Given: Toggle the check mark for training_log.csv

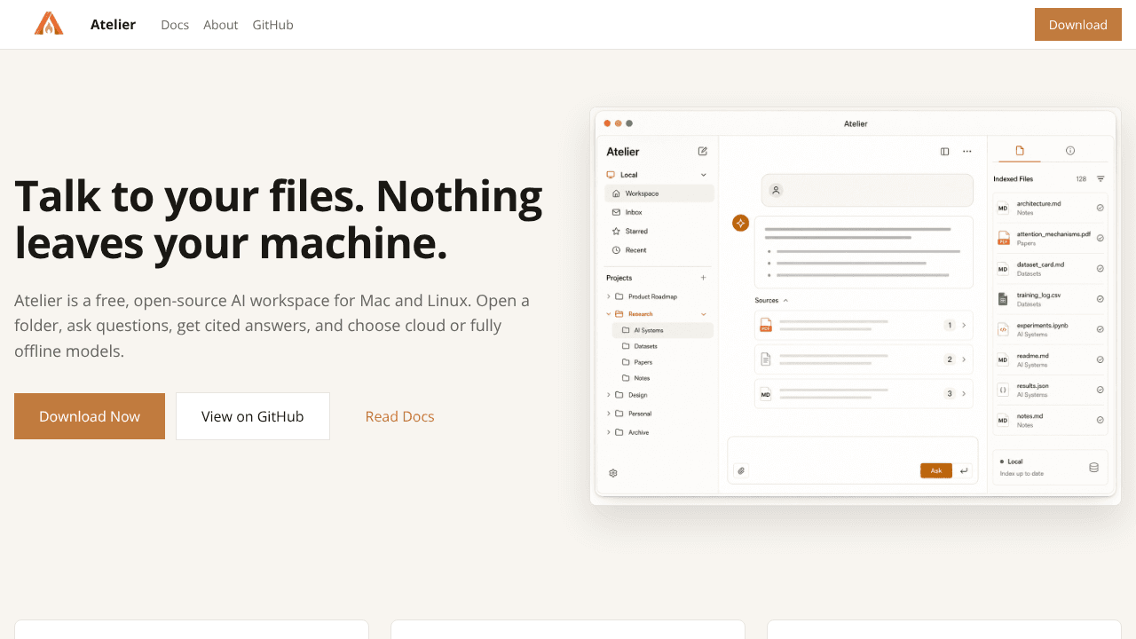Looking at the screenshot, I should 1100,298.
